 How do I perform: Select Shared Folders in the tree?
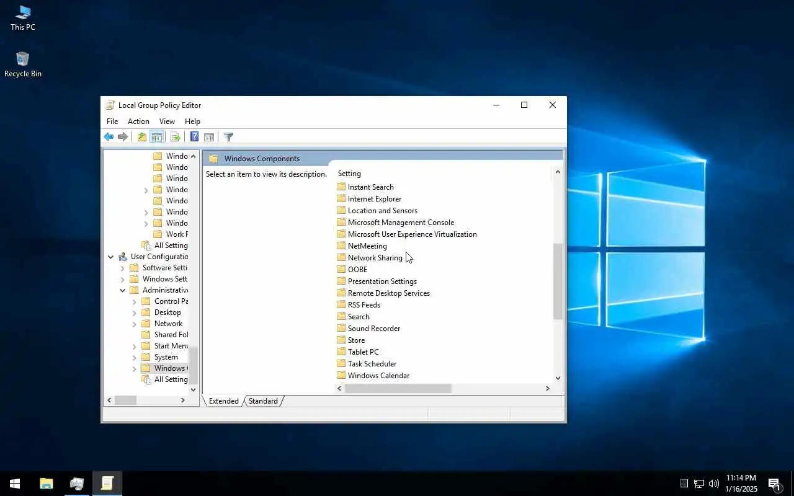(x=171, y=335)
